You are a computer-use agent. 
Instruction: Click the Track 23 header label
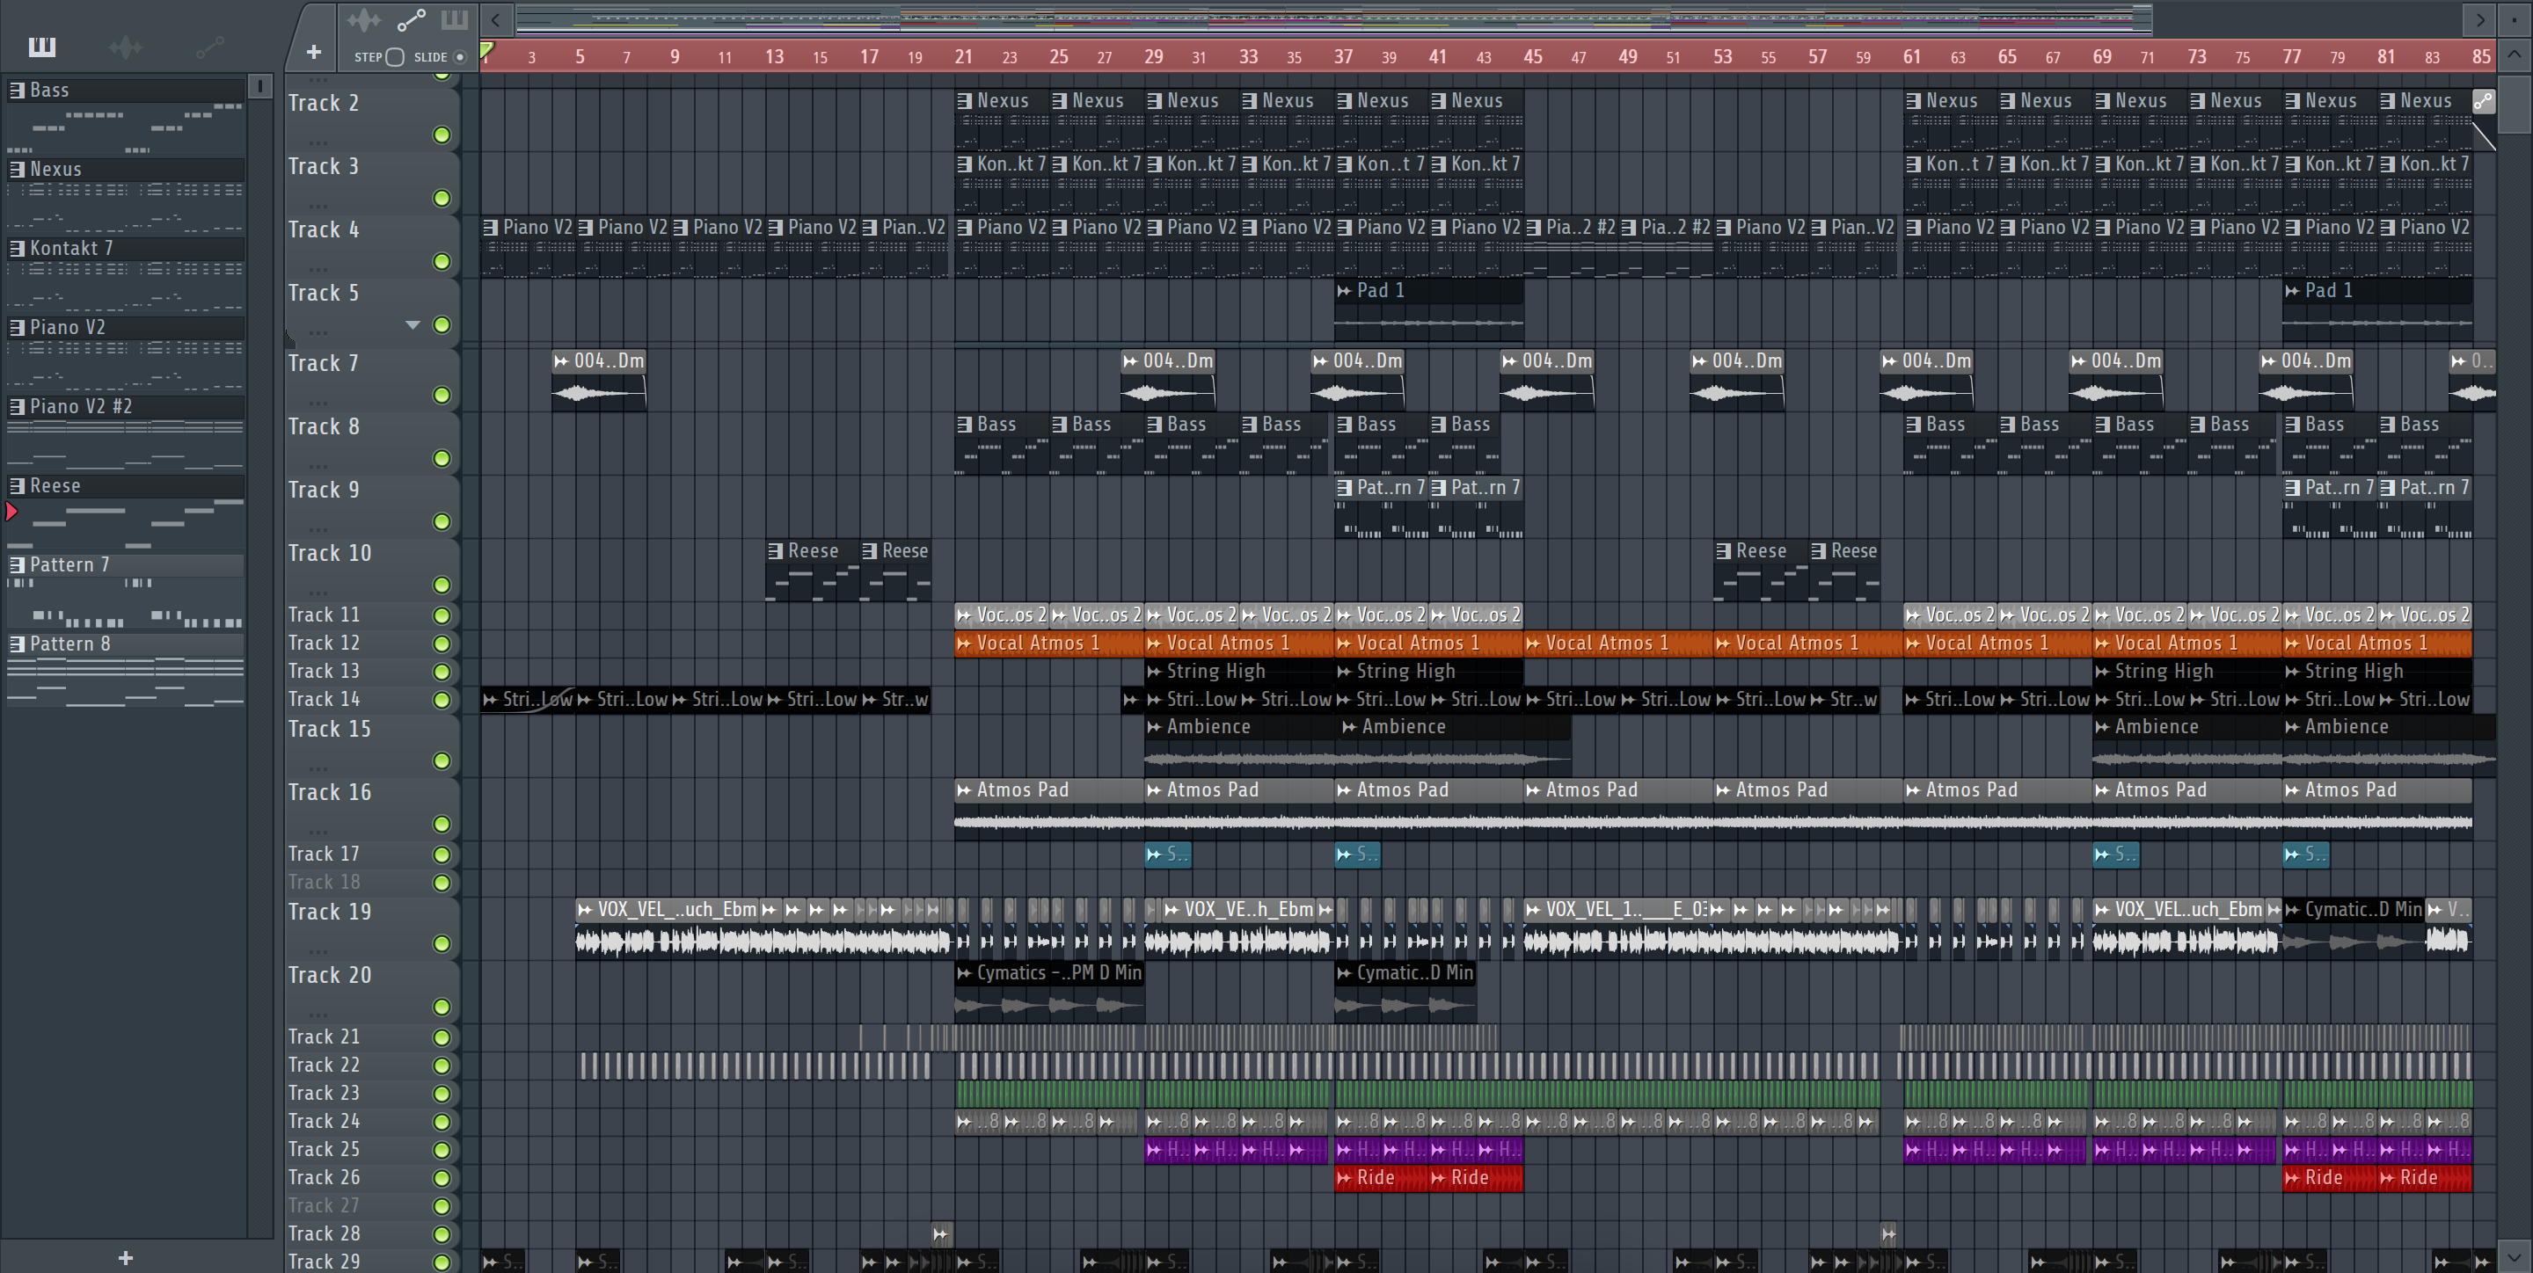click(x=324, y=1093)
